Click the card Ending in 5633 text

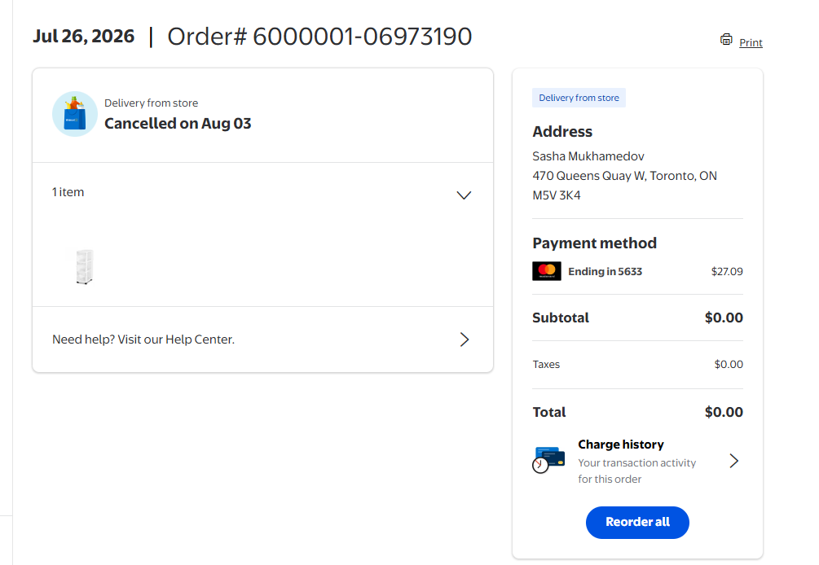[x=605, y=271]
